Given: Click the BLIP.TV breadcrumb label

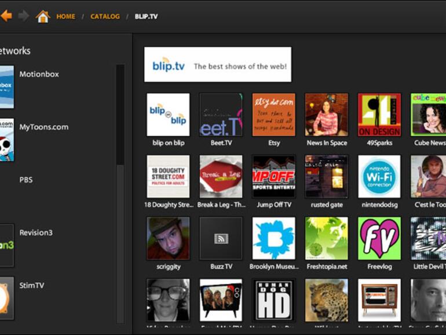Looking at the screenshot, I should 146,16.
